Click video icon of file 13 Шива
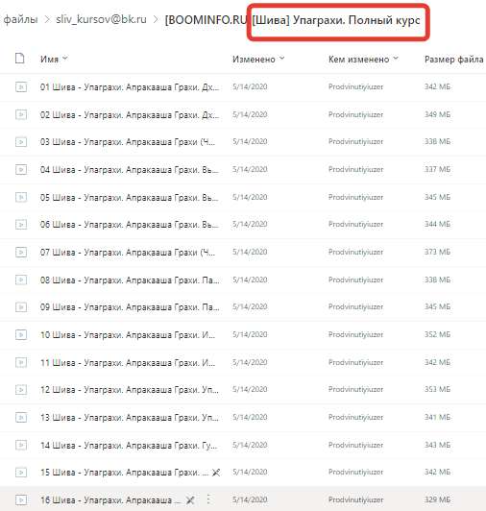 (21, 417)
